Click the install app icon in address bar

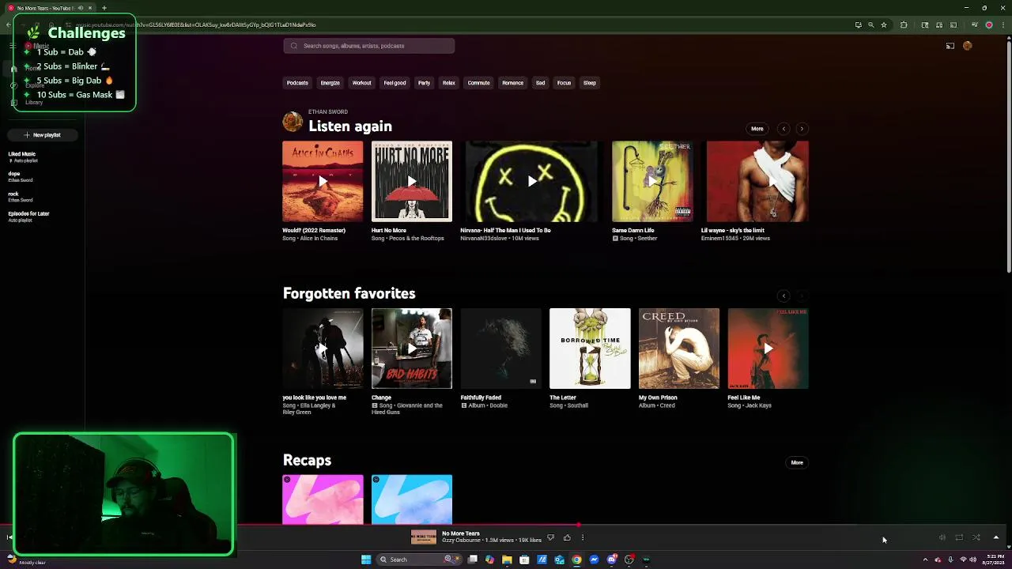click(859, 24)
